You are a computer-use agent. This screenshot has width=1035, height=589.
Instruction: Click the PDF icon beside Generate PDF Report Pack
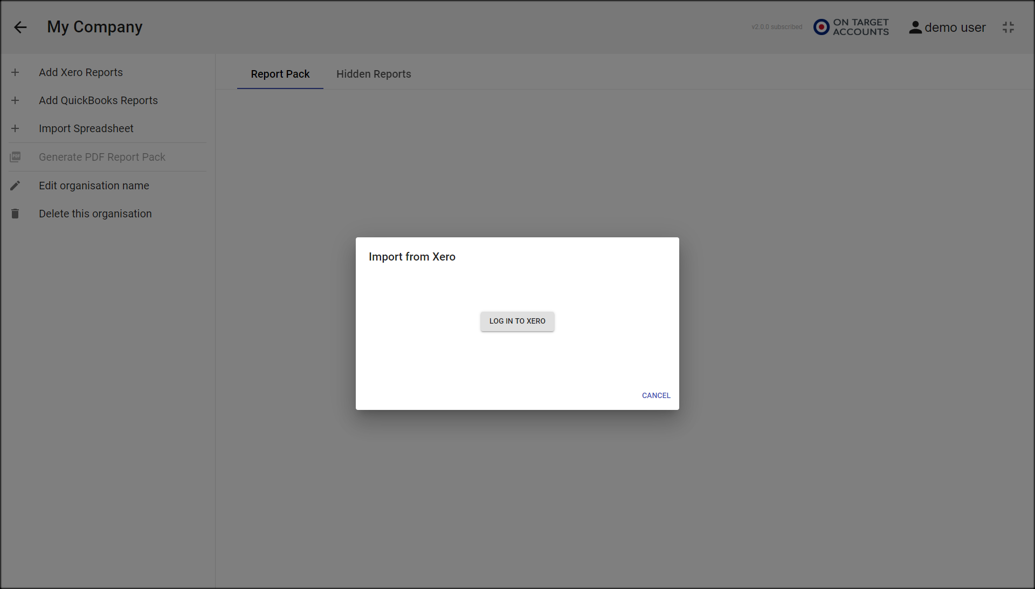(x=15, y=157)
